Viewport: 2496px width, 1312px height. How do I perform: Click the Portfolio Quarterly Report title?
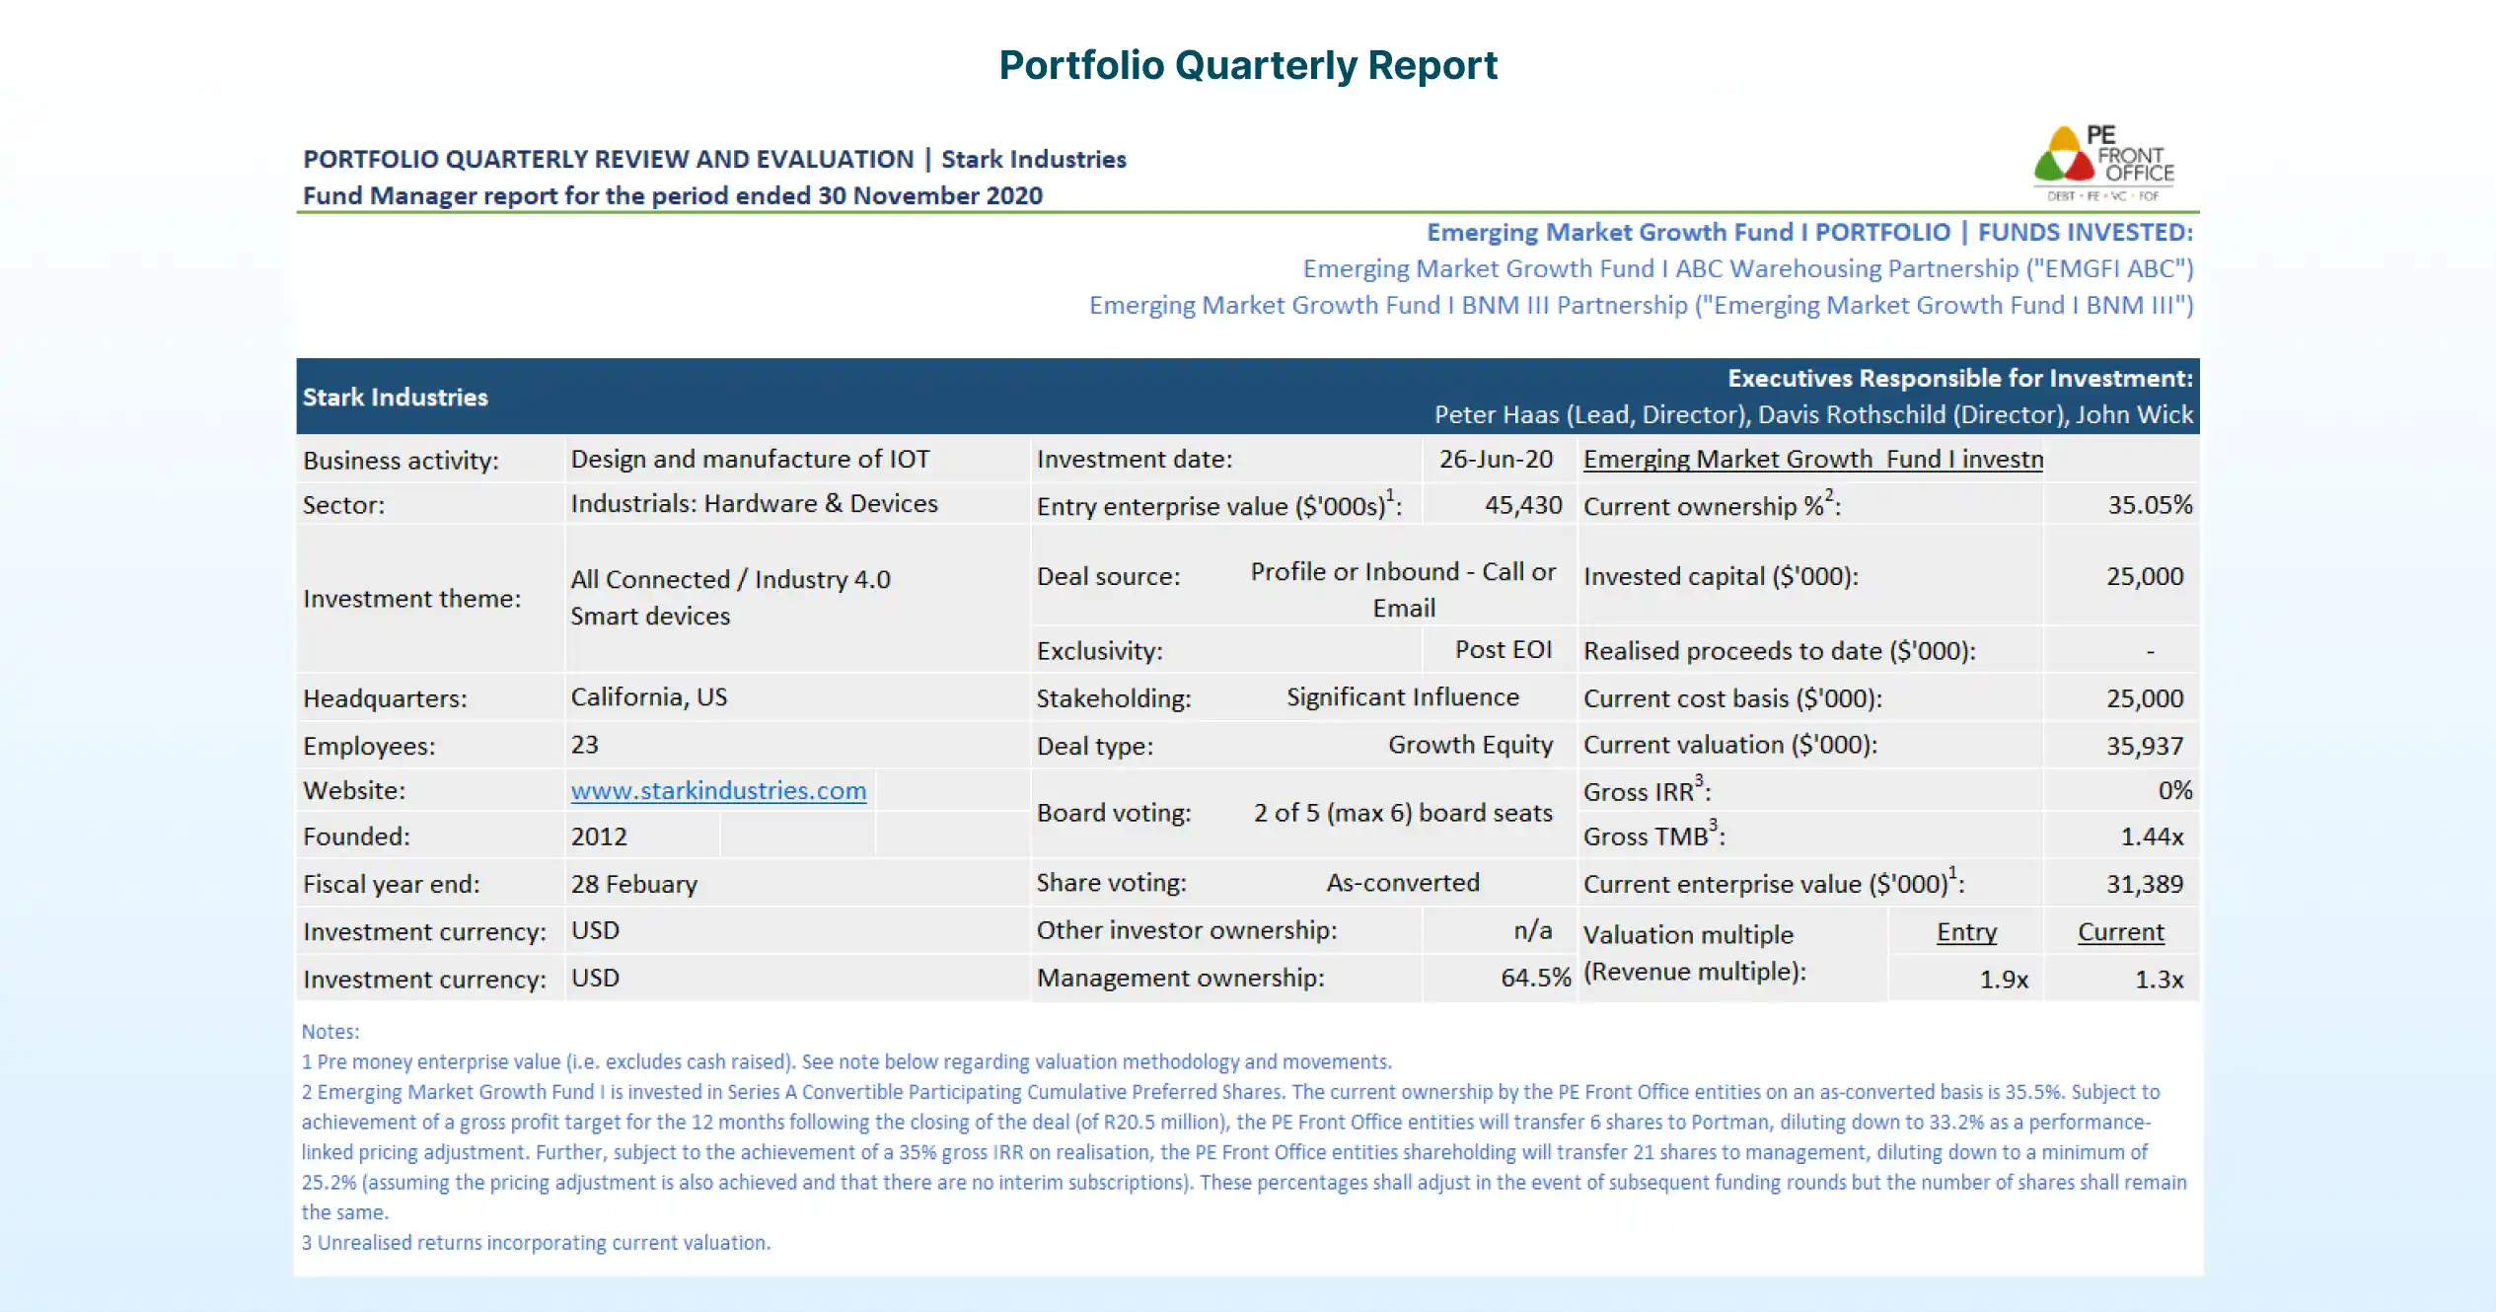(x=1248, y=65)
